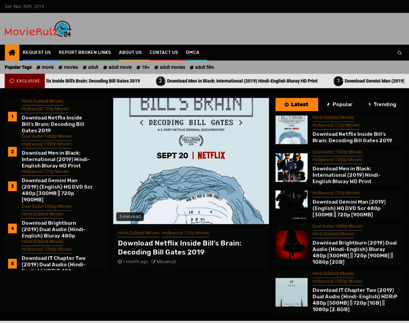The image size is (409, 323).
Task: Click ticker headline Inside Bill's Brain
Action: coord(93,81)
